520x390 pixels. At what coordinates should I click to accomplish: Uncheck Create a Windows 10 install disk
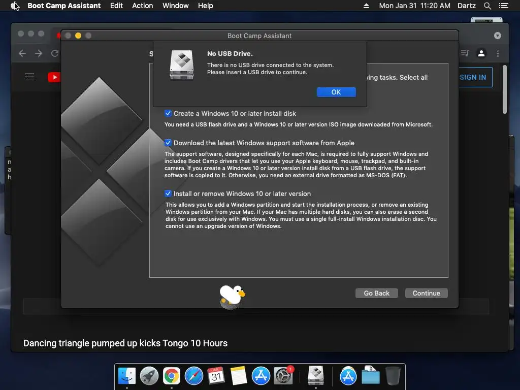(x=168, y=113)
